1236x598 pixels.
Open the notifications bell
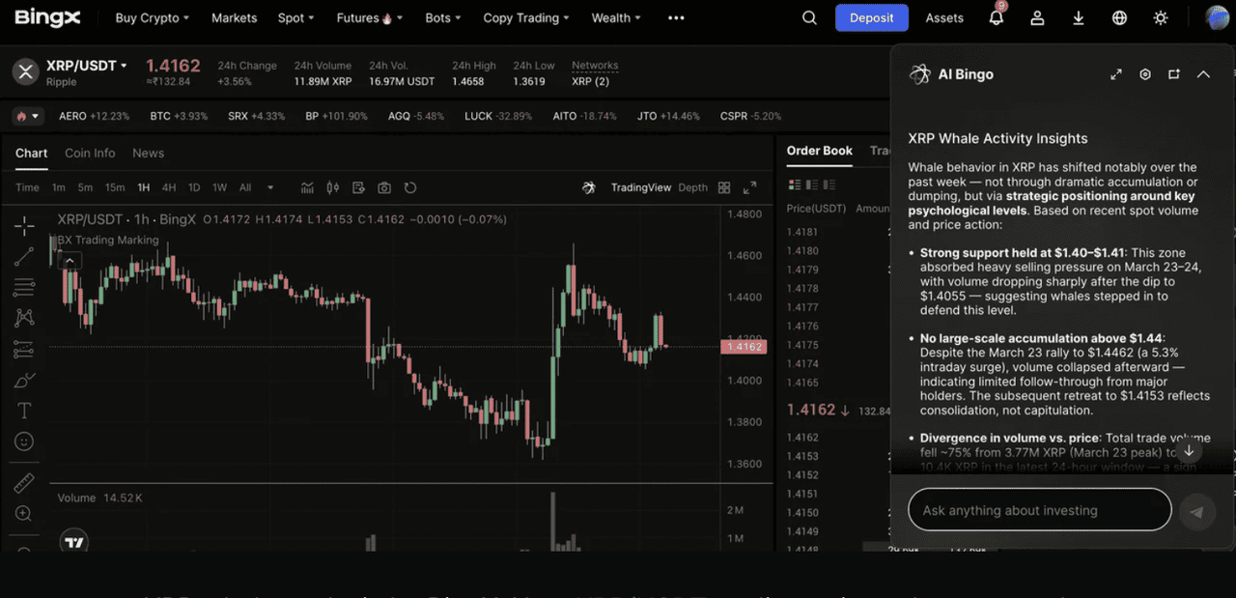[997, 18]
